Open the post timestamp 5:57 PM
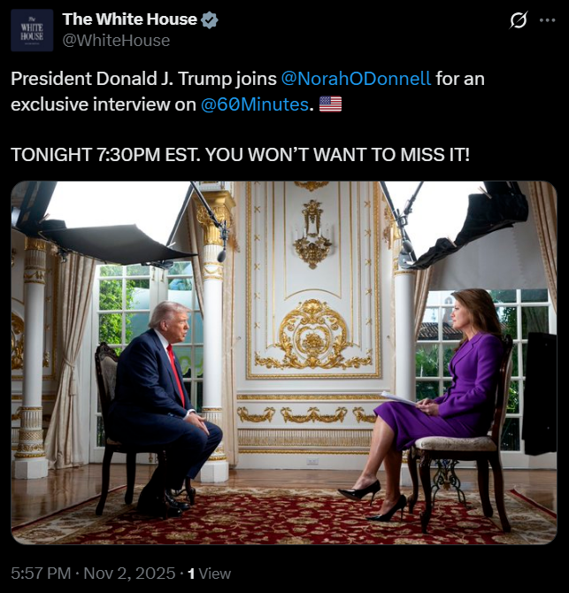569x593 pixels. pyautogui.click(x=41, y=574)
